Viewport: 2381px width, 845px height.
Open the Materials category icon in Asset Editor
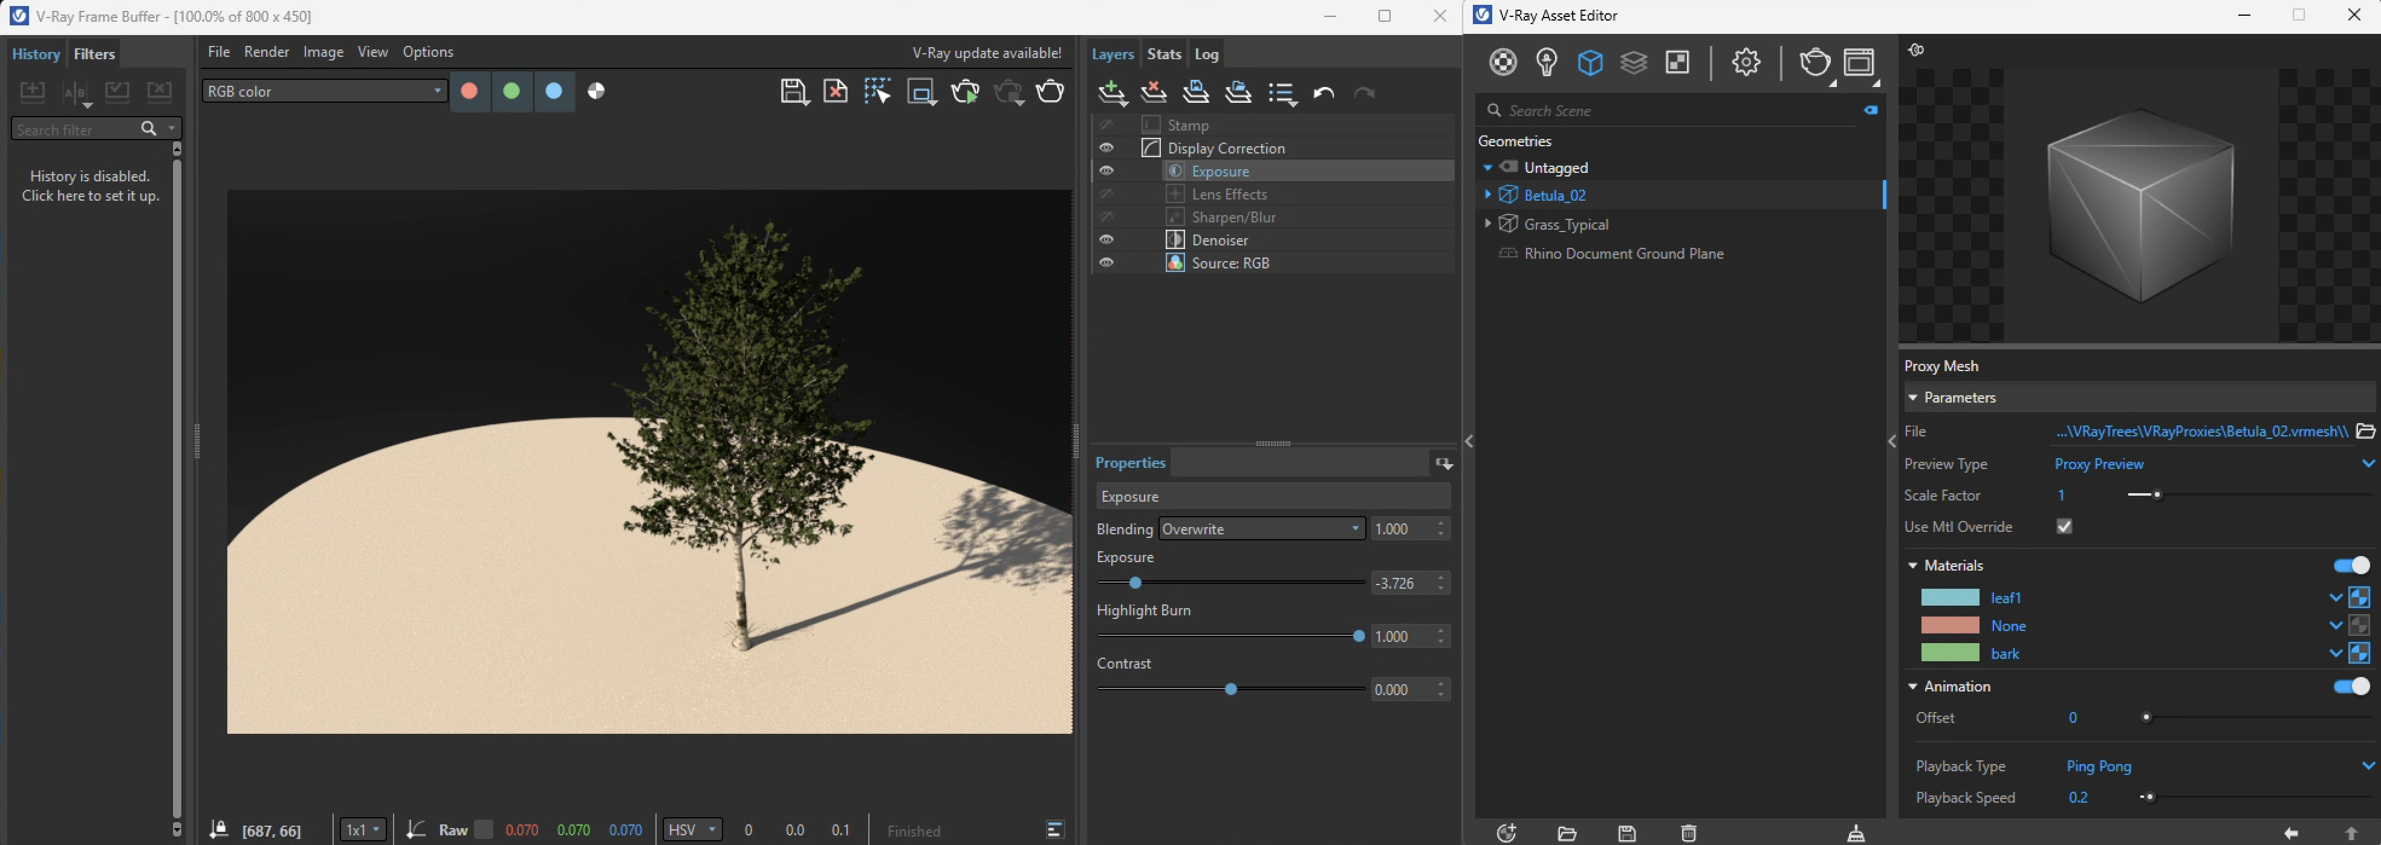(1503, 62)
